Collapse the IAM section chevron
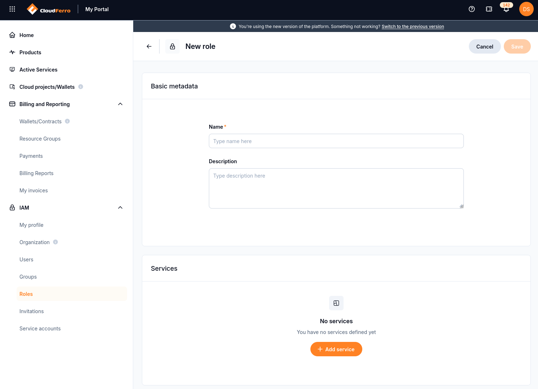Image resolution: width=538 pixels, height=389 pixels. pos(120,207)
